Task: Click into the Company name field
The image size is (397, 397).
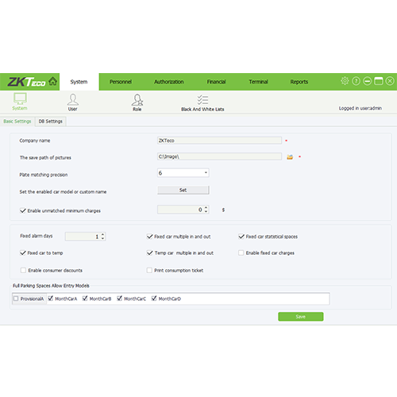Action: coord(219,141)
